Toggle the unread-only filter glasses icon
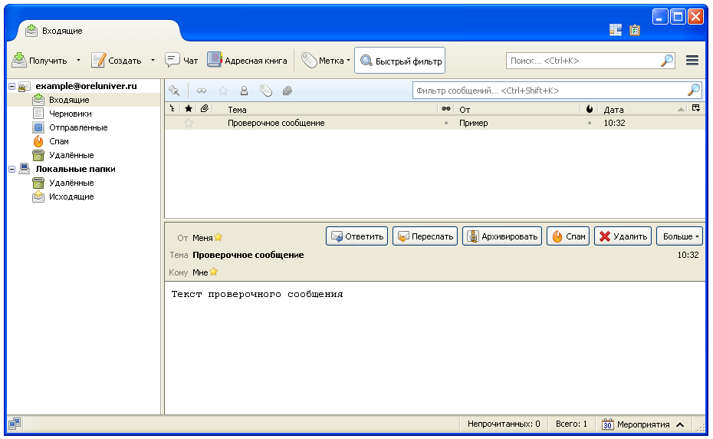This screenshot has width=713, height=439. (202, 91)
